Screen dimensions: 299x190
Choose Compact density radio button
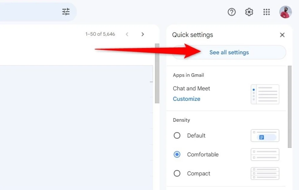[x=177, y=174]
